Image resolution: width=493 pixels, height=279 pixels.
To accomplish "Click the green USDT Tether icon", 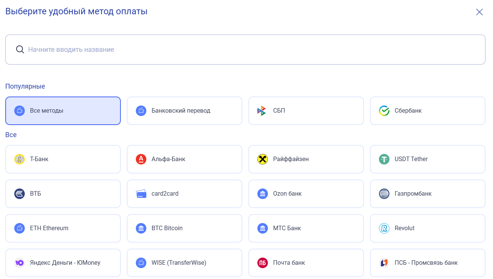I will click(x=384, y=159).
